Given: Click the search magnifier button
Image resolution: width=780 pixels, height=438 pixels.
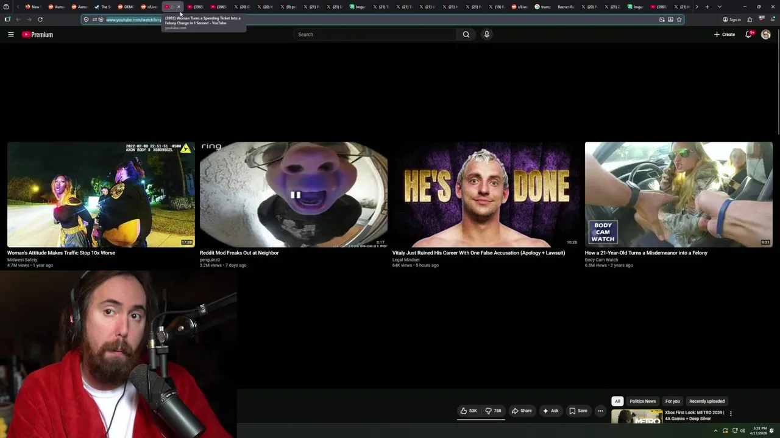Looking at the screenshot, I should click(466, 35).
